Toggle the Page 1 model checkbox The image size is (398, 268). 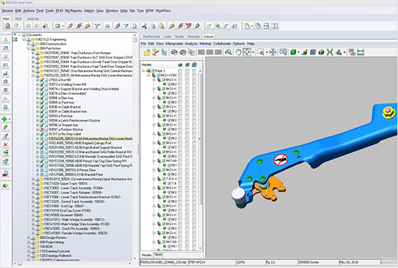coord(153,71)
